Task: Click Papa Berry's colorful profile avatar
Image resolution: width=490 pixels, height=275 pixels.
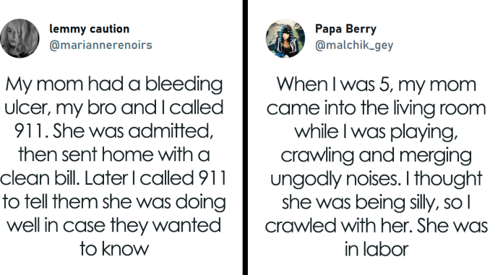Action: pyautogui.click(x=285, y=38)
